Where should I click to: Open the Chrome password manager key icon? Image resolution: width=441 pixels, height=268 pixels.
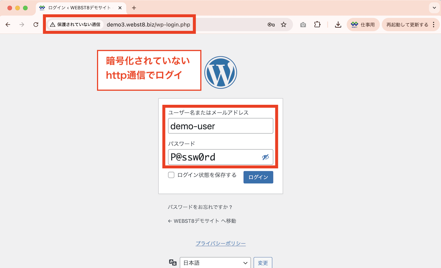271,24
